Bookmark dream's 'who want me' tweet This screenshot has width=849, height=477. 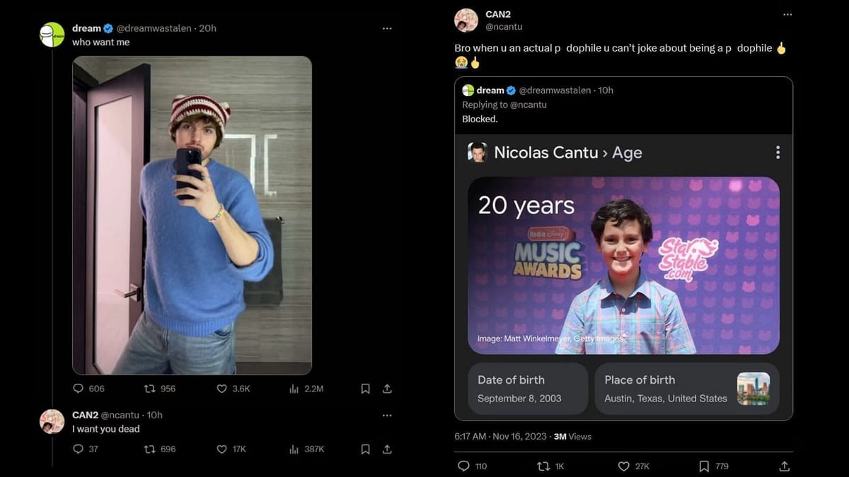tap(365, 389)
